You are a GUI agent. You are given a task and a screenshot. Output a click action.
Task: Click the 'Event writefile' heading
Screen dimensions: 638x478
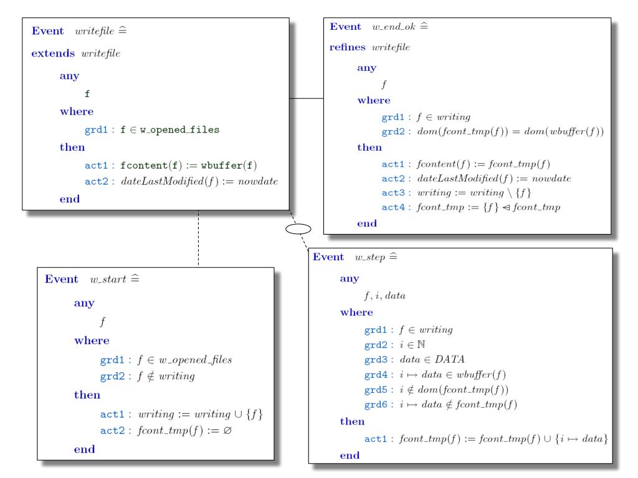pos(79,31)
